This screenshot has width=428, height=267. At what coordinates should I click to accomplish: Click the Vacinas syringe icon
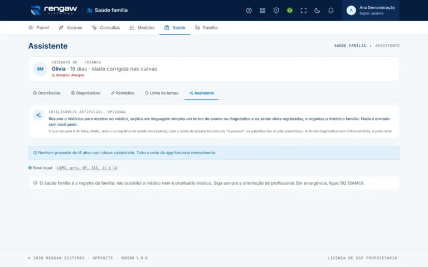(61, 27)
